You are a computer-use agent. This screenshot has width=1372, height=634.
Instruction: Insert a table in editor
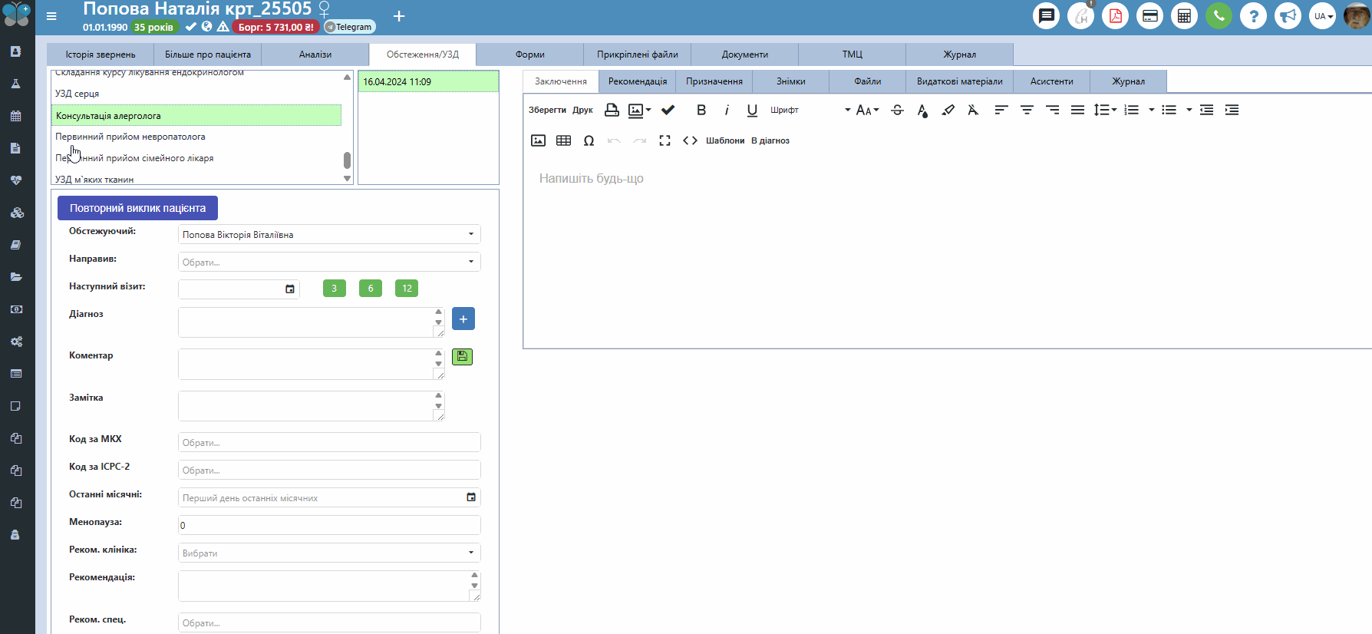point(563,140)
